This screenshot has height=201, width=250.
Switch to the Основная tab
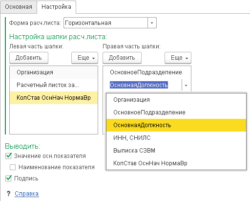coord(19,7)
